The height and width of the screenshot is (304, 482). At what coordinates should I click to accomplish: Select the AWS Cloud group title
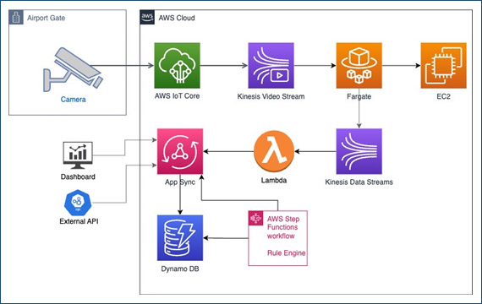177,18
